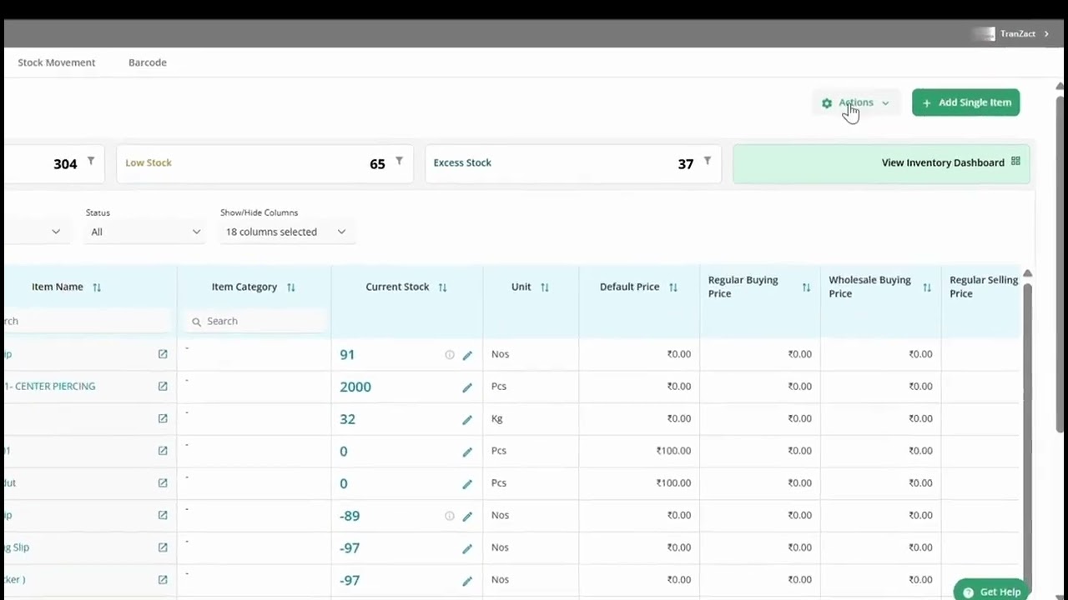Sort by Unit column
1068x600 pixels.
tap(545, 287)
